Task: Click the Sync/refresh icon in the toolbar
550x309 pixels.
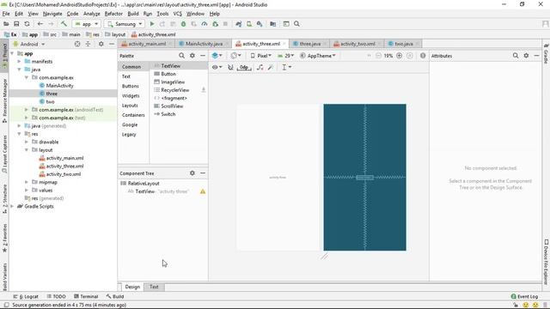Action: (27, 24)
